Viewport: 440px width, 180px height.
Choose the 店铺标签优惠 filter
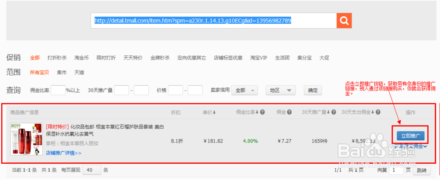pyautogui.click(x=228, y=58)
